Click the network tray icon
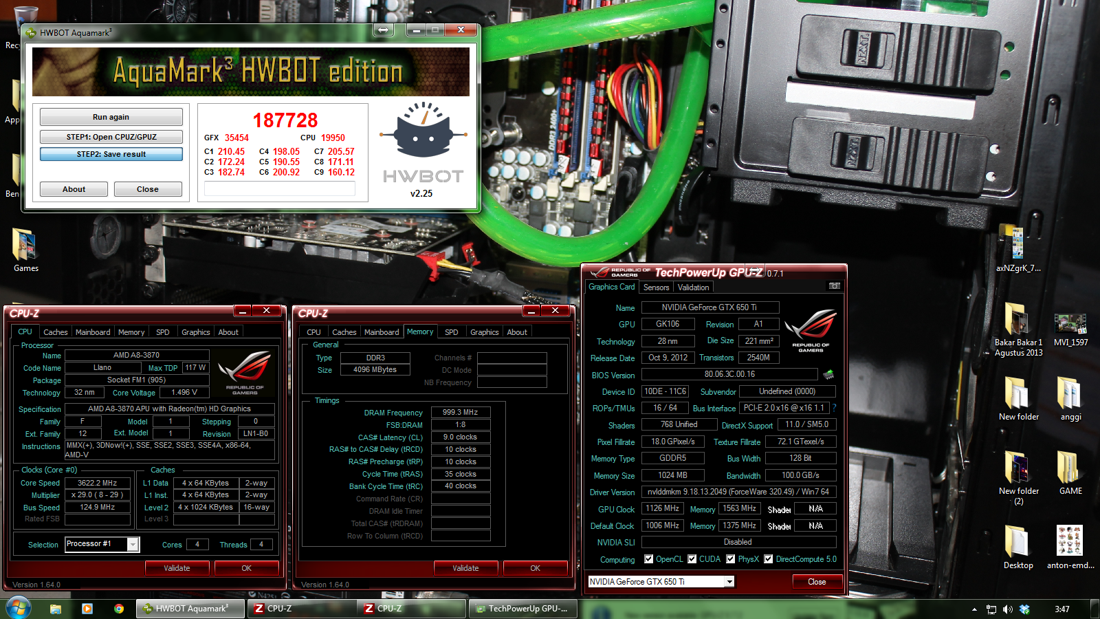1100x619 pixels. coord(991,609)
